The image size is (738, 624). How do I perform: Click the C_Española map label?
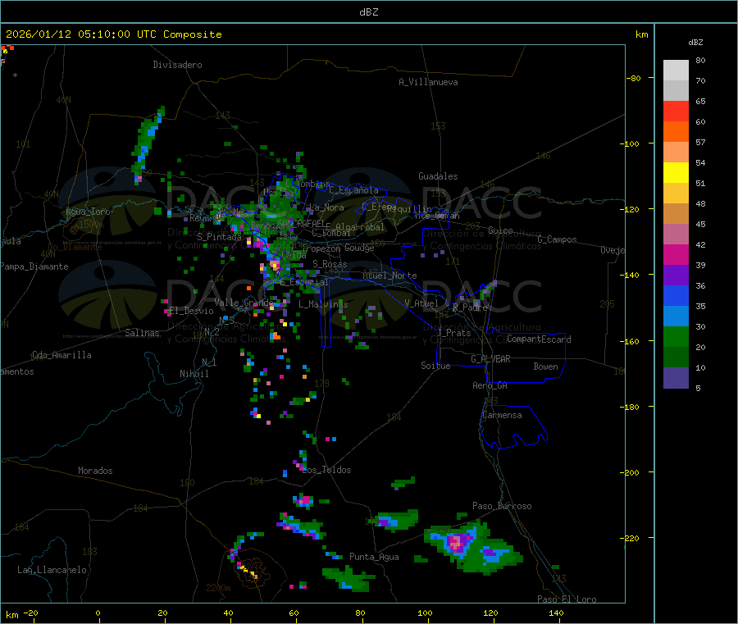pos(354,190)
